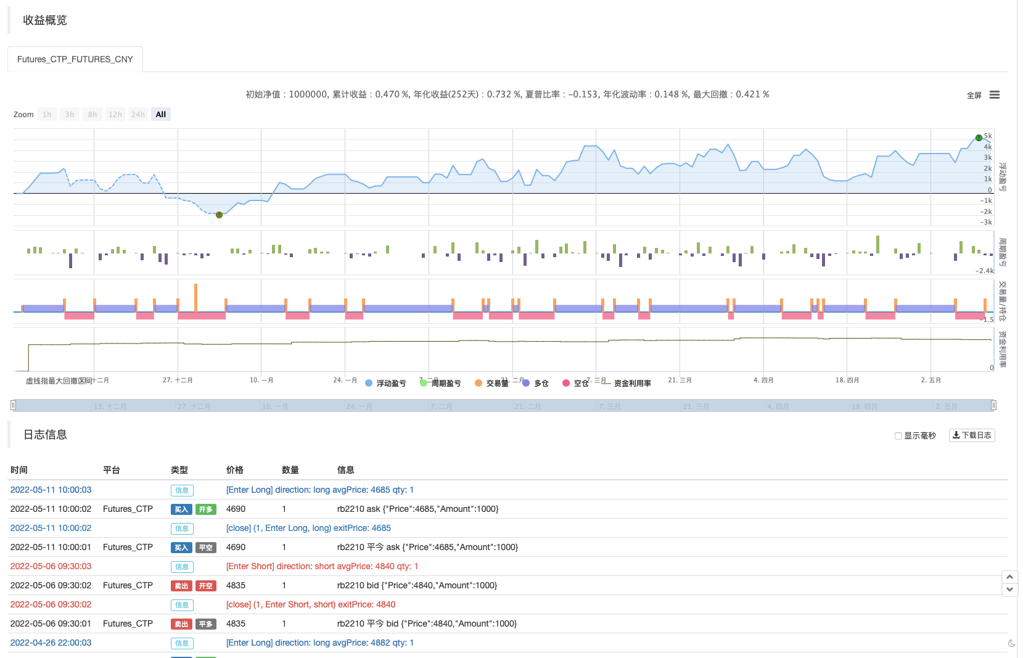
Task: Click the 时间 column header
Action: 19,470
